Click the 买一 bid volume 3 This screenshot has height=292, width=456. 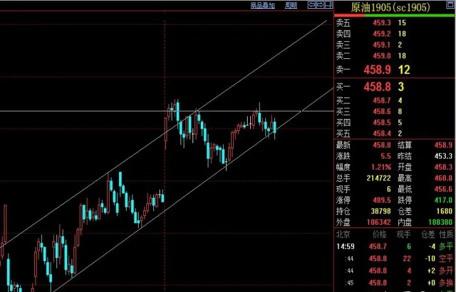click(x=402, y=87)
